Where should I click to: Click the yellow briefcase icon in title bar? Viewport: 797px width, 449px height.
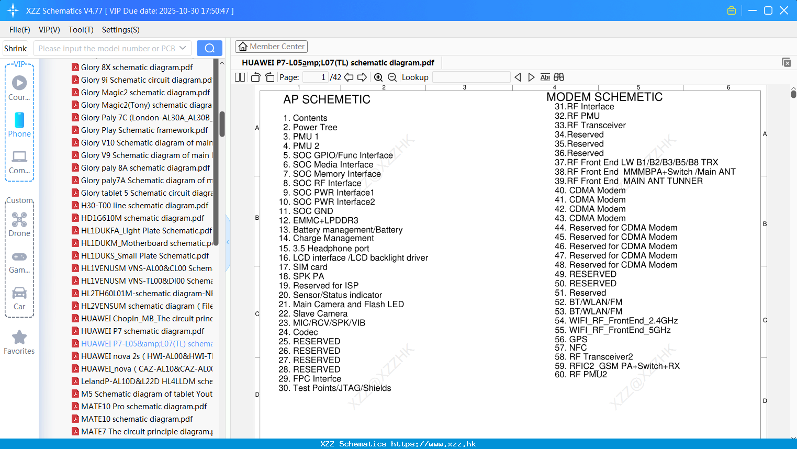pyautogui.click(x=732, y=10)
